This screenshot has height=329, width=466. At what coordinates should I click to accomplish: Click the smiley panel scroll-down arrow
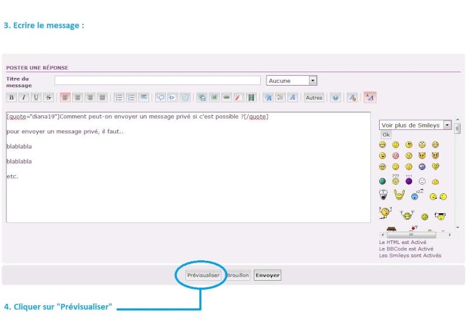[458, 228]
